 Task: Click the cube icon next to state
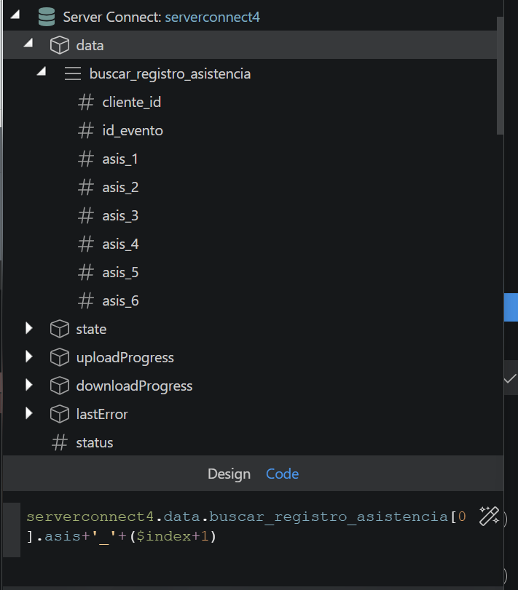[59, 329]
